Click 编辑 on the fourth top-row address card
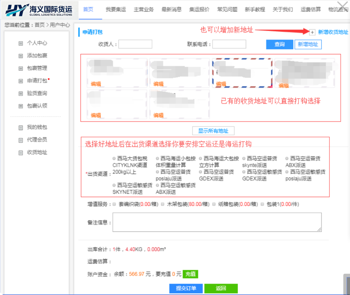The width and height of the screenshot is (350, 295). pyautogui.click(x=284, y=85)
